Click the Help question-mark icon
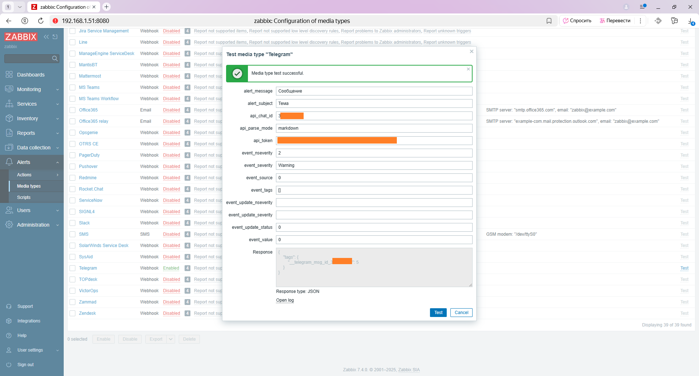The width and height of the screenshot is (699, 376). pyautogui.click(x=9, y=336)
